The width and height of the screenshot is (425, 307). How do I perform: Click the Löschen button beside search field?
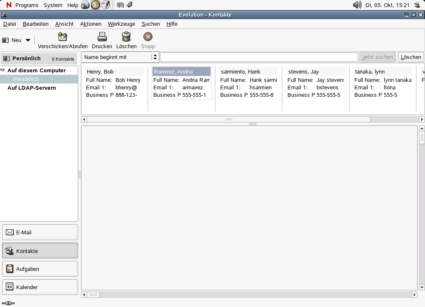pos(410,57)
